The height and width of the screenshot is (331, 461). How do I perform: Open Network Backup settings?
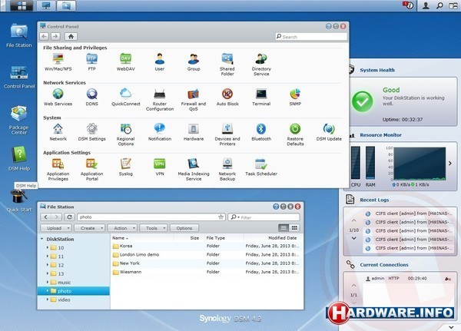[x=227, y=169]
